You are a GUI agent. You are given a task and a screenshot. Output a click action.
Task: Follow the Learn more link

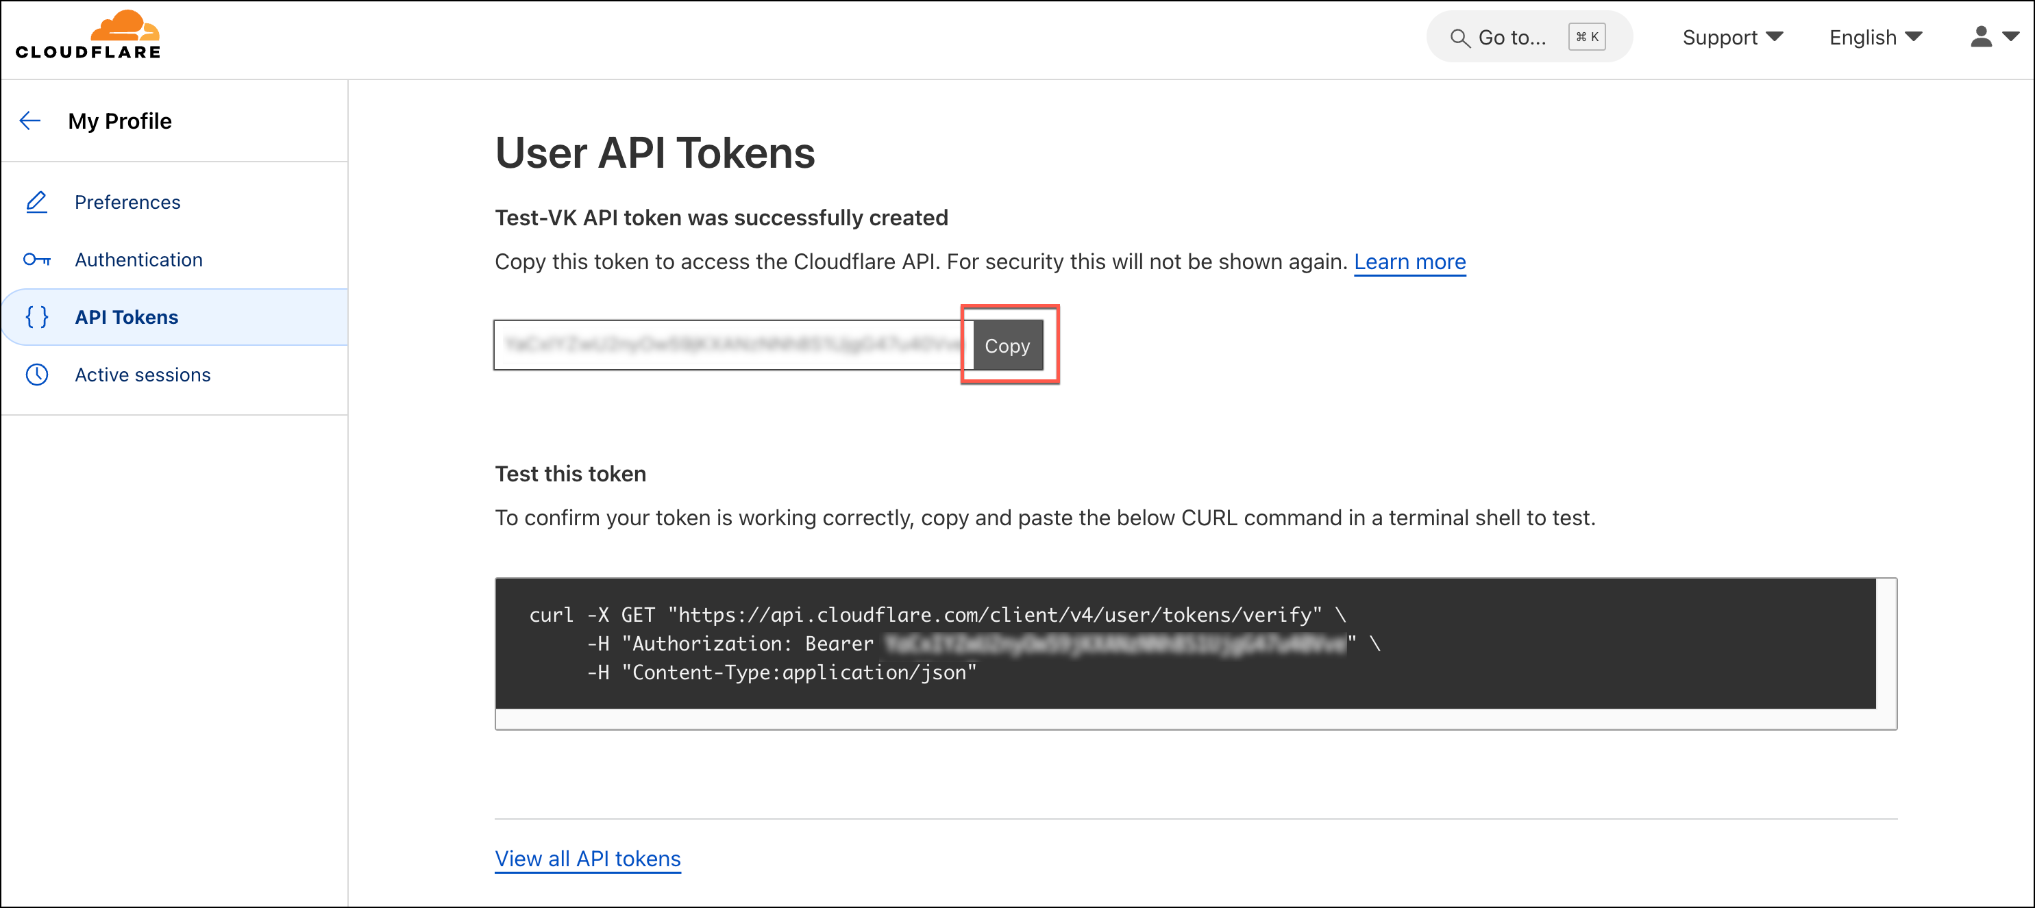[1409, 262]
